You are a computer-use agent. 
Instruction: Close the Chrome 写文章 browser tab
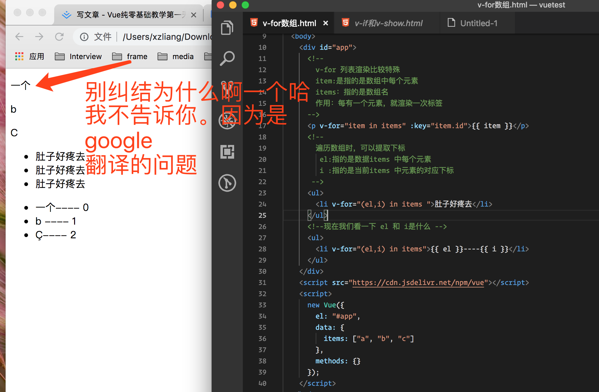[194, 15]
